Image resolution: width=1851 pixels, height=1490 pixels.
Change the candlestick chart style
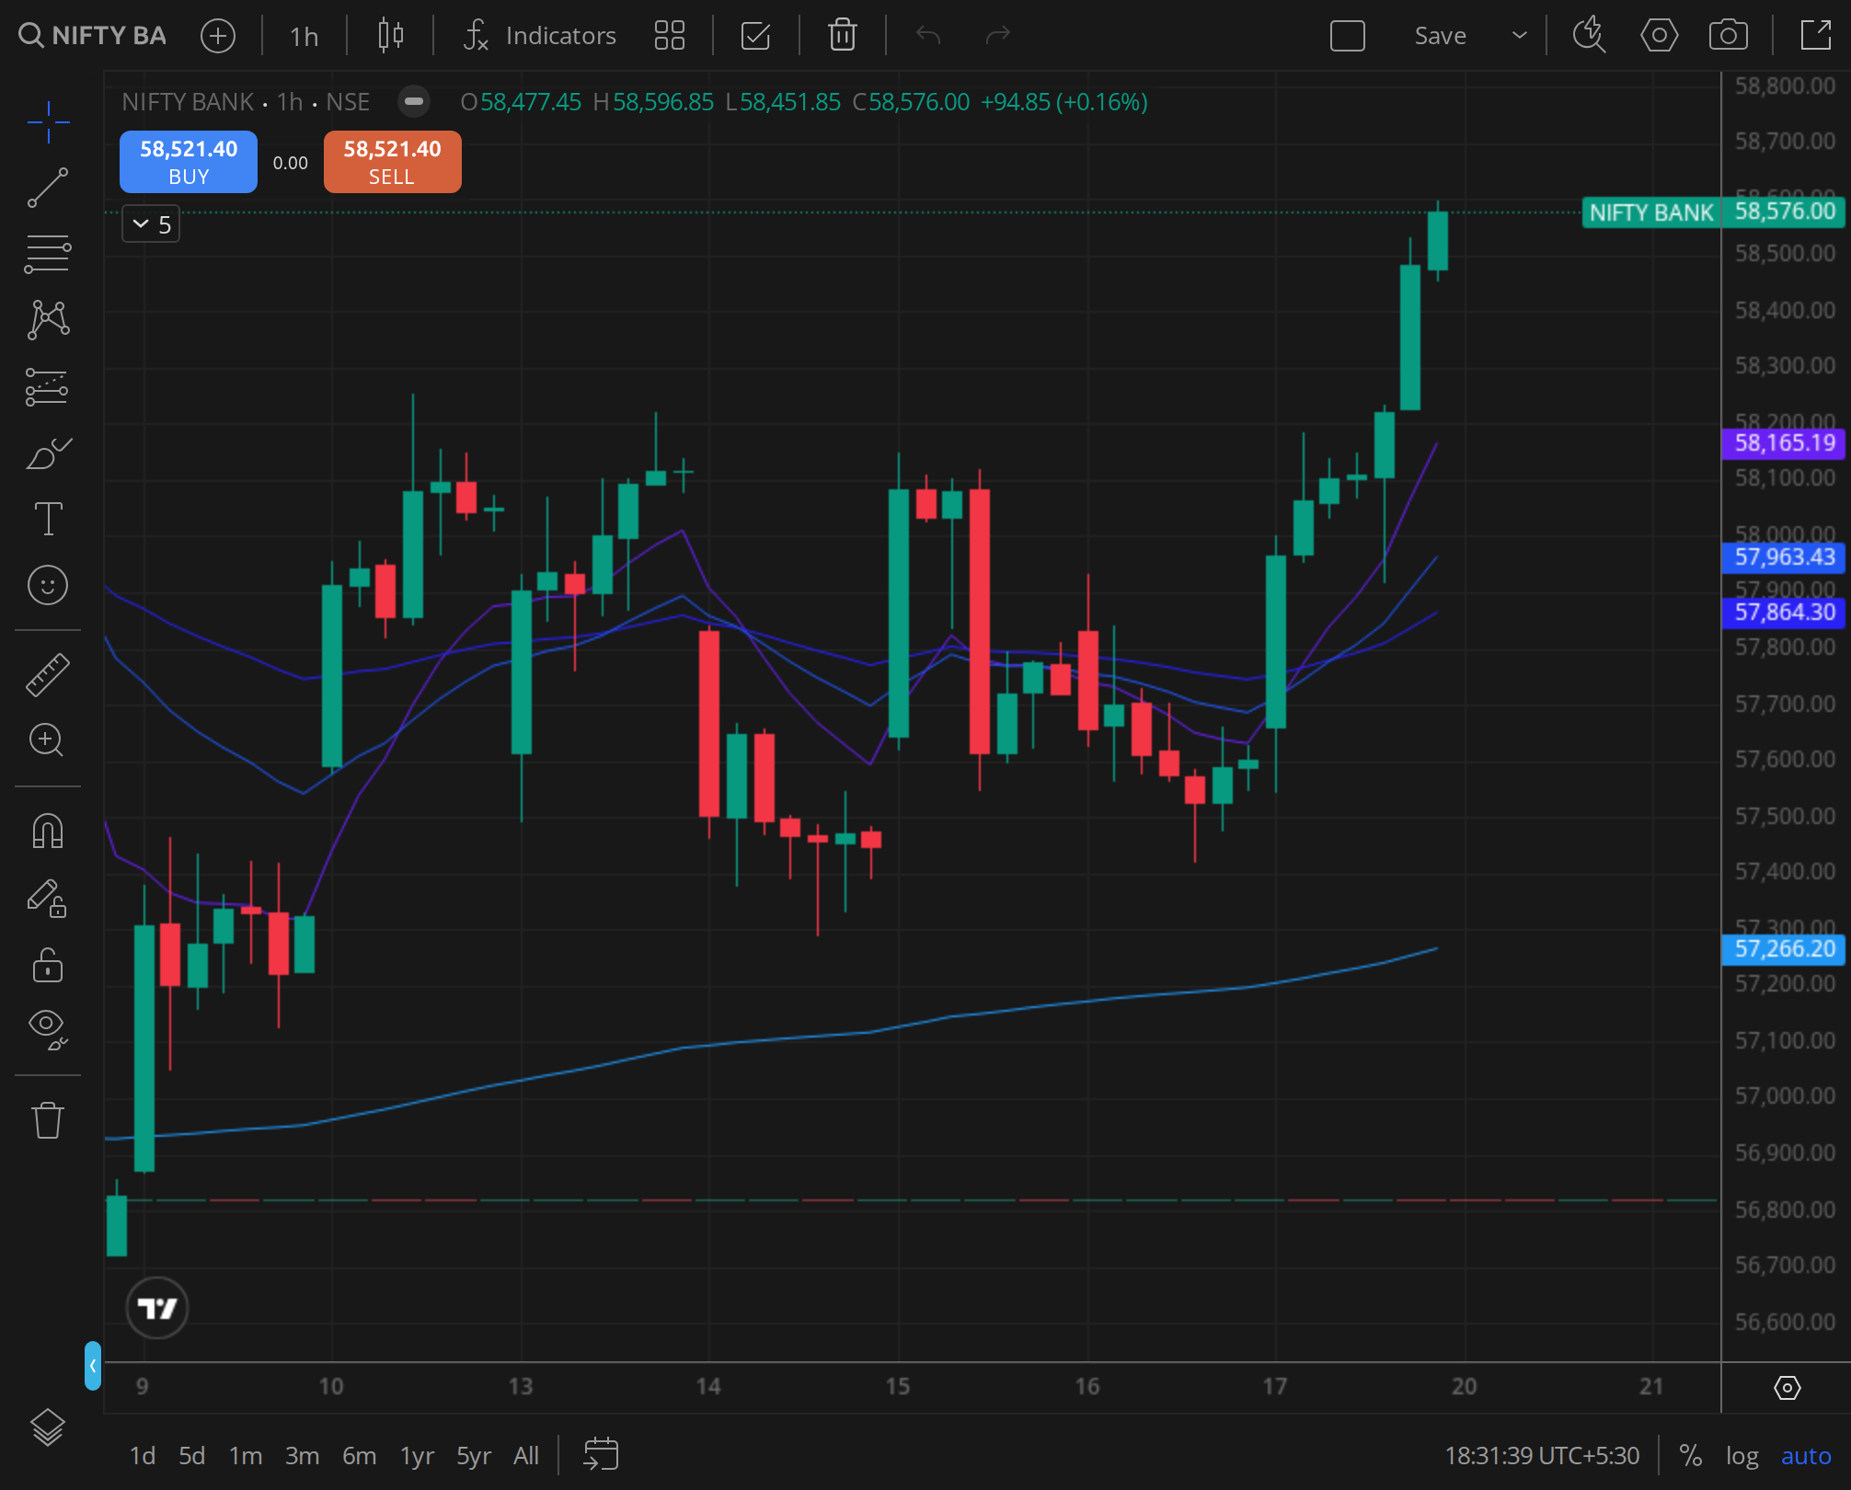(391, 36)
